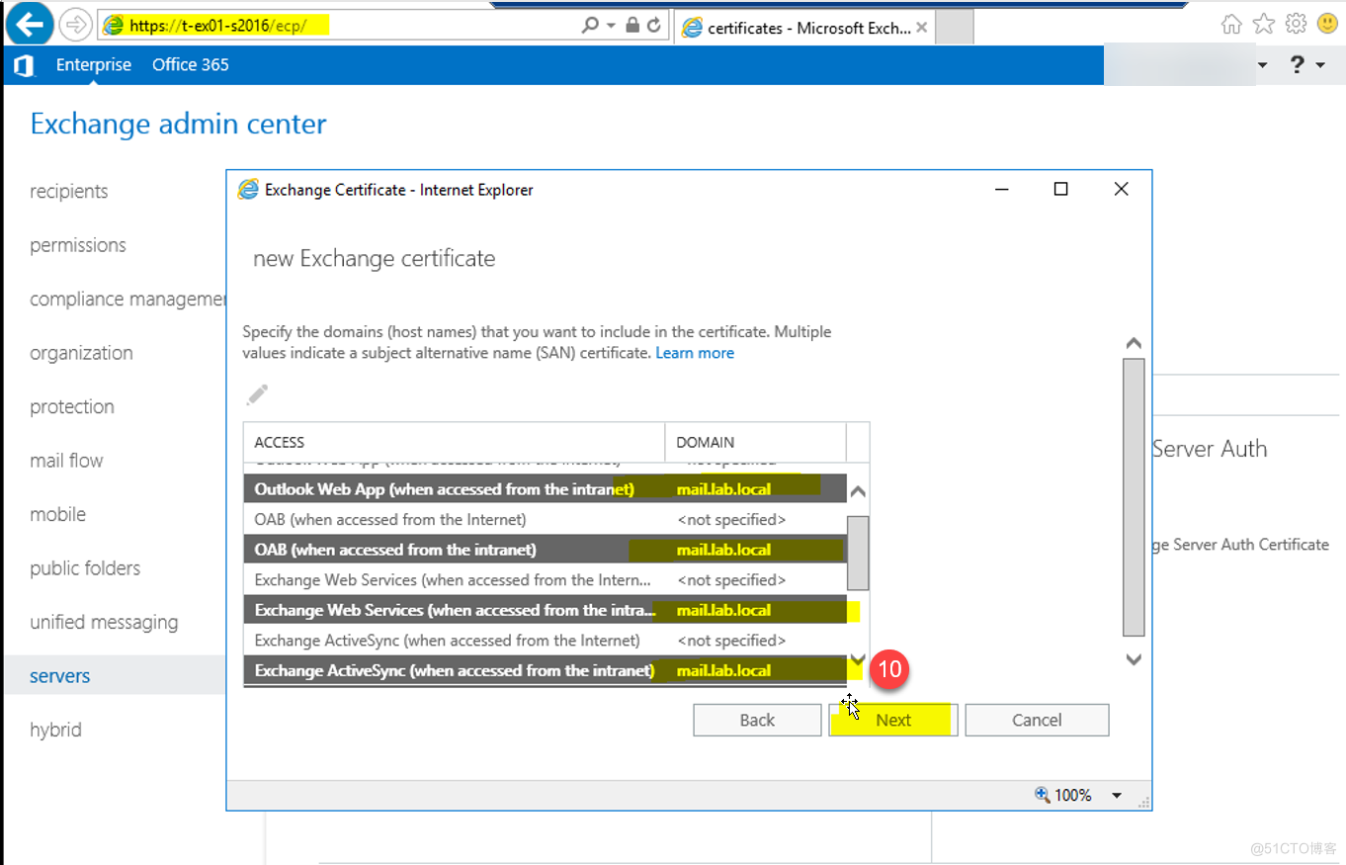Open mobile in the left navigation

click(57, 515)
